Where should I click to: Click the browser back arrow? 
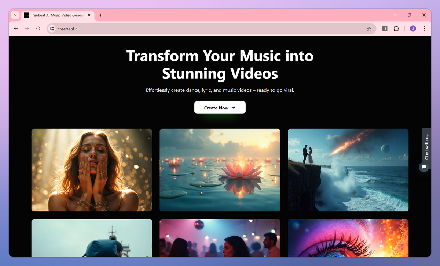[x=15, y=29]
